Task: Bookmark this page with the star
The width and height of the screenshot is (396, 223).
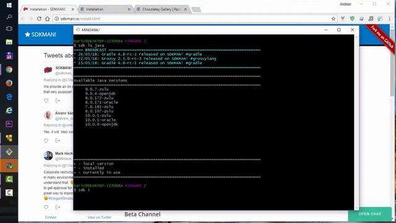Action: click(x=334, y=19)
